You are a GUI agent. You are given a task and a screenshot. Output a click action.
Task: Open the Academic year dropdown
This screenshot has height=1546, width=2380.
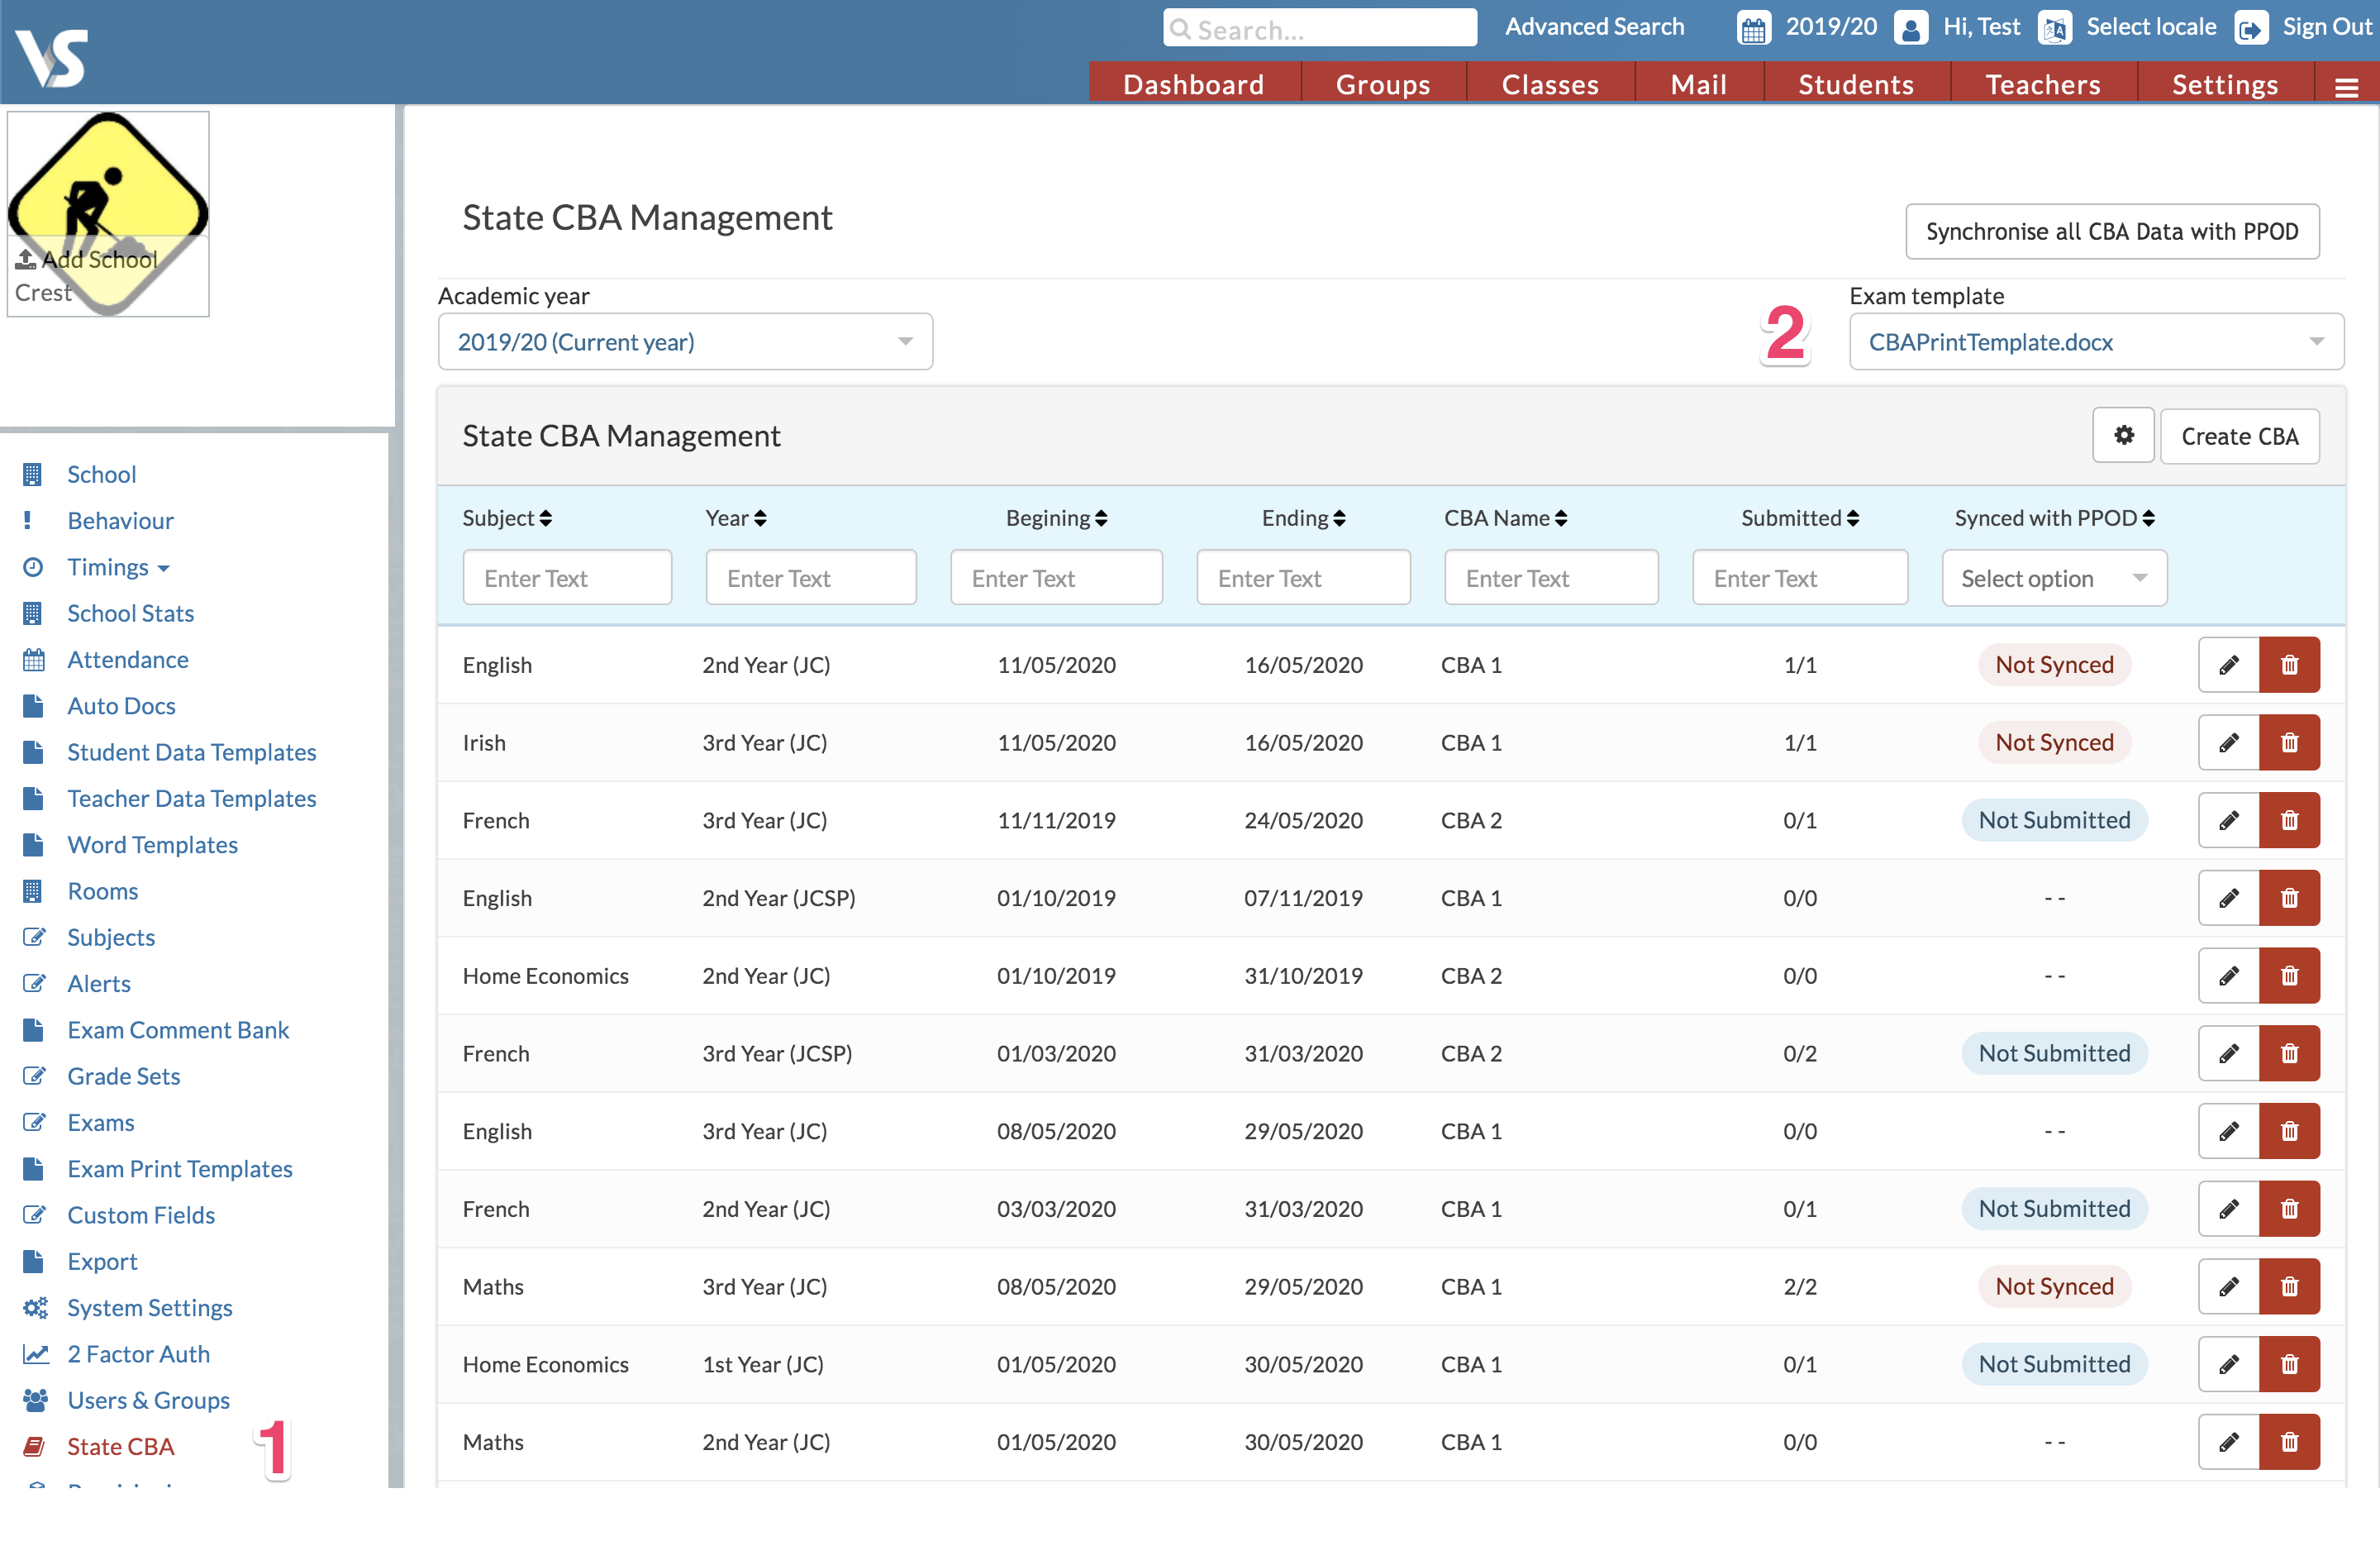[685, 342]
